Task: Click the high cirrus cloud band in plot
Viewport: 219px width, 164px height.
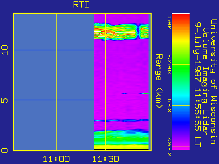Action: (x=121, y=32)
